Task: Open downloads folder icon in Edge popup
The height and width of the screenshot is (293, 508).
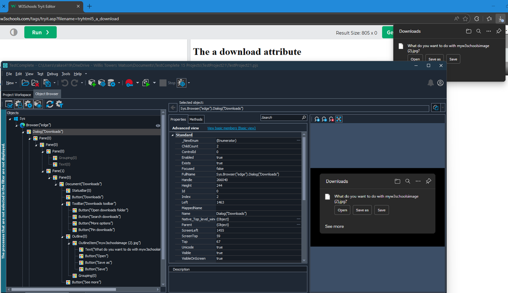Action: click(468, 31)
